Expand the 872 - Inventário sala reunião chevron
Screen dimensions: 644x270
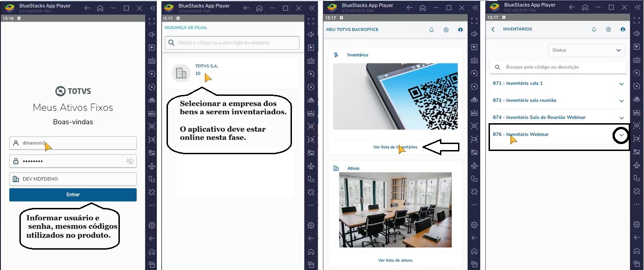pyautogui.click(x=621, y=101)
